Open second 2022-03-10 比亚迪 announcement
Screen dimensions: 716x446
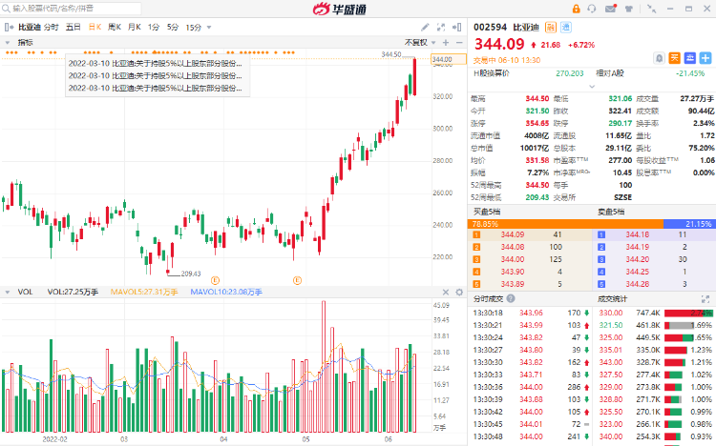(x=156, y=75)
